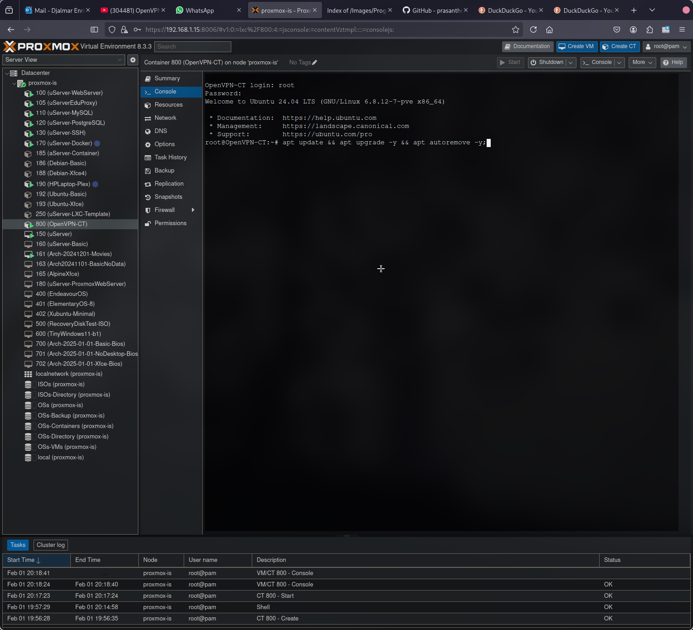Click the Server View gear settings icon

tap(133, 60)
